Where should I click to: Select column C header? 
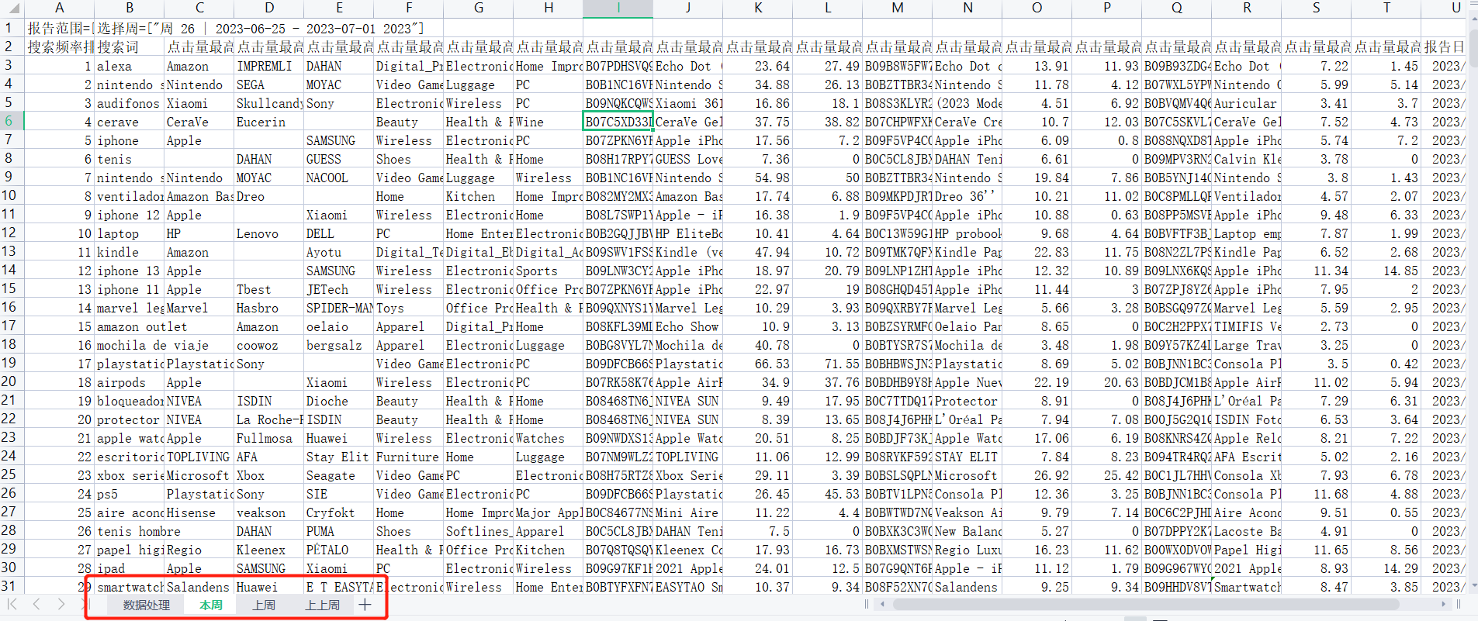(x=199, y=8)
